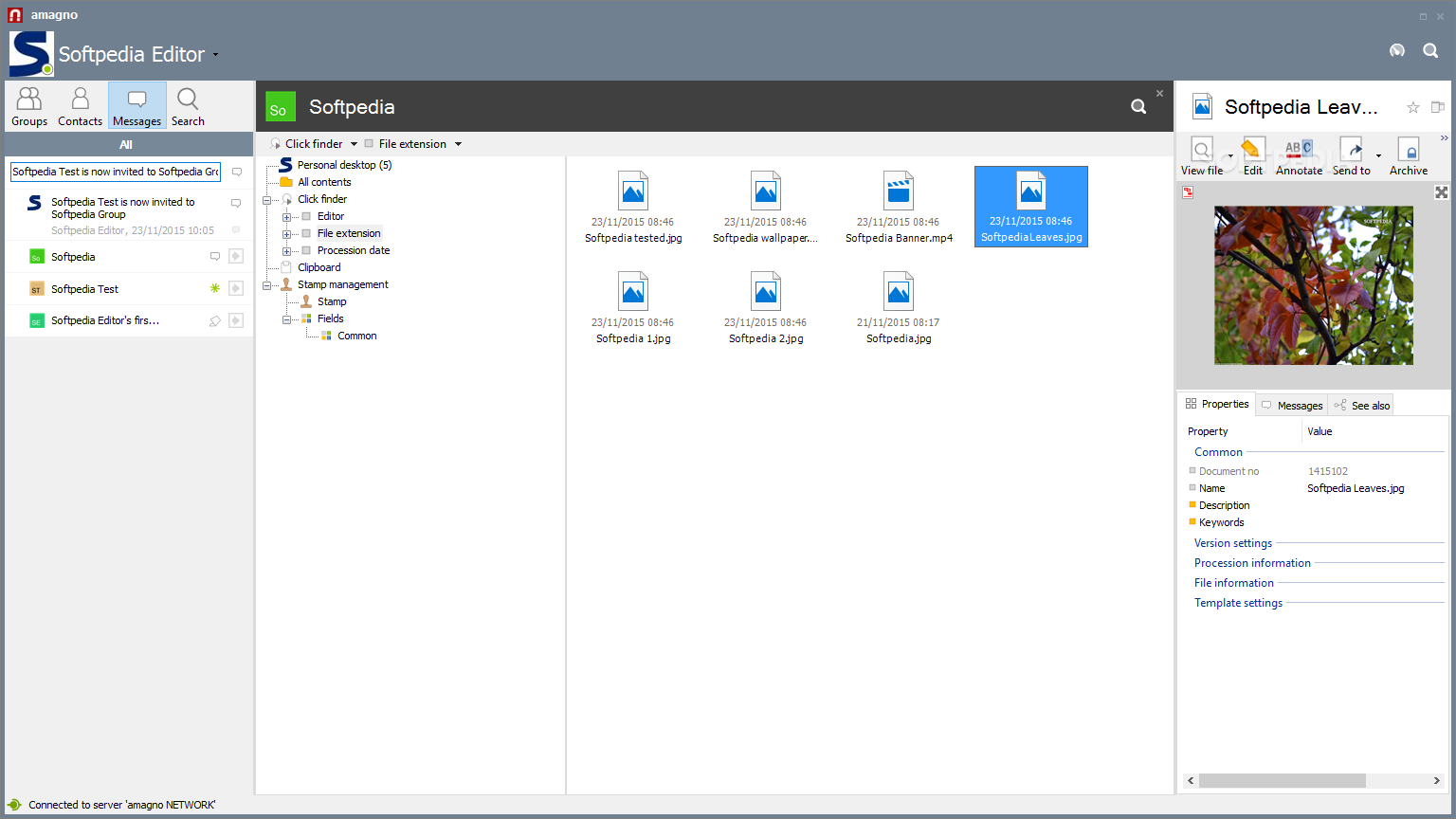1456x819 pixels.
Task: Click the global search magnifier in title area
Action: (x=1430, y=50)
